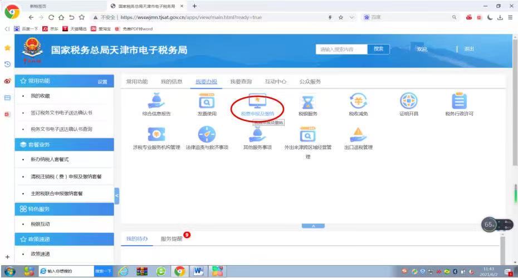The width and height of the screenshot is (518, 278).
Task: Open 证明开具 globe icon
Action: pos(409,101)
